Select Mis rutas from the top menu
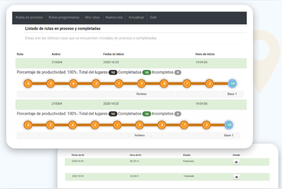Viewport: 282px width, 189px height. 92,18
